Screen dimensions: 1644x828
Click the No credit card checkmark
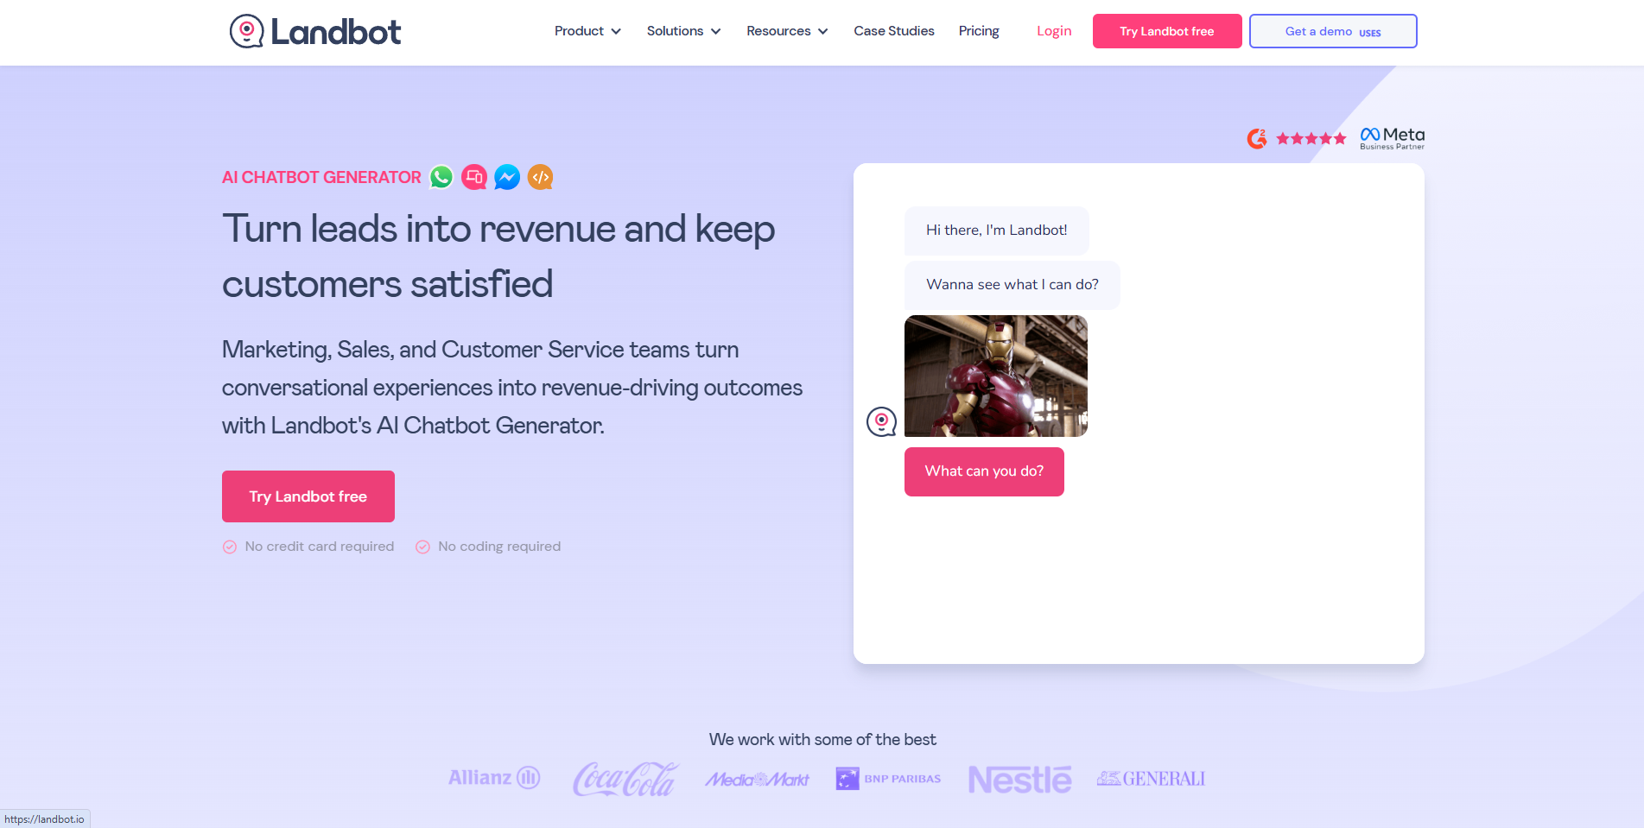click(230, 547)
